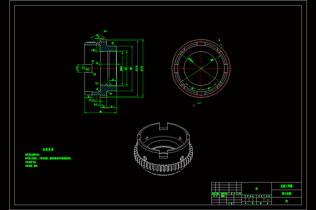Click the 比例 label in title block
Screen dimensions: 316x210
coord(268,196)
